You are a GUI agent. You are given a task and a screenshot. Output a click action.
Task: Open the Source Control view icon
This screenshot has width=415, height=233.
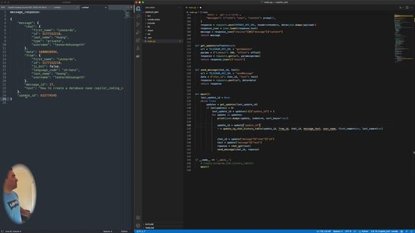138,25
